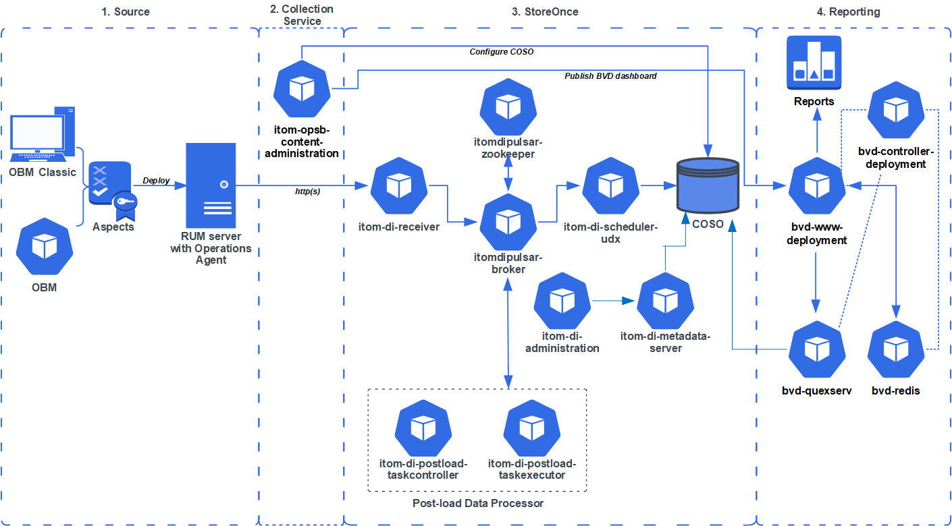Click the '2. Collection Service' heading
Image resolution: width=952 pixels, height=526 pixels.
[302, 15]
